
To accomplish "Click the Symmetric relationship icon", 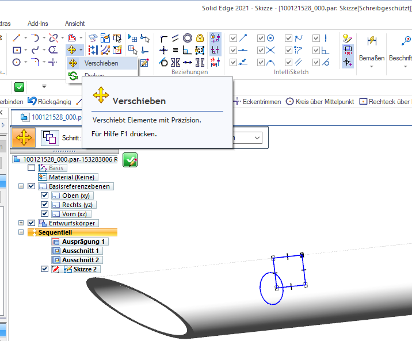I will [x=176, y=62].
